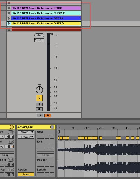140x179 pixels.
Task: Toggle the Linked region button
Action: 26,174
